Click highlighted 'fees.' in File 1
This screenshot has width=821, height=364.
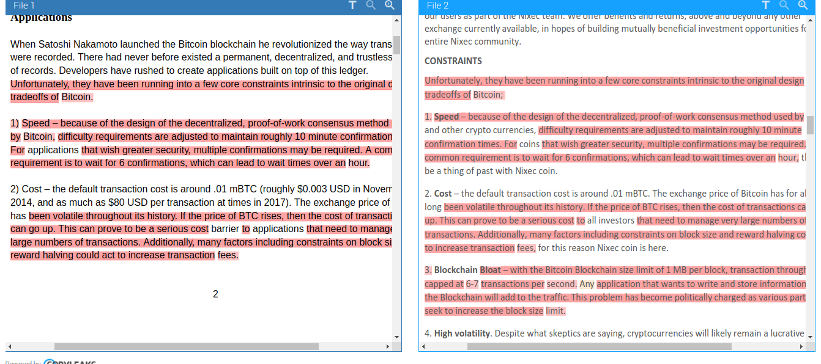[x=228, y=255]
